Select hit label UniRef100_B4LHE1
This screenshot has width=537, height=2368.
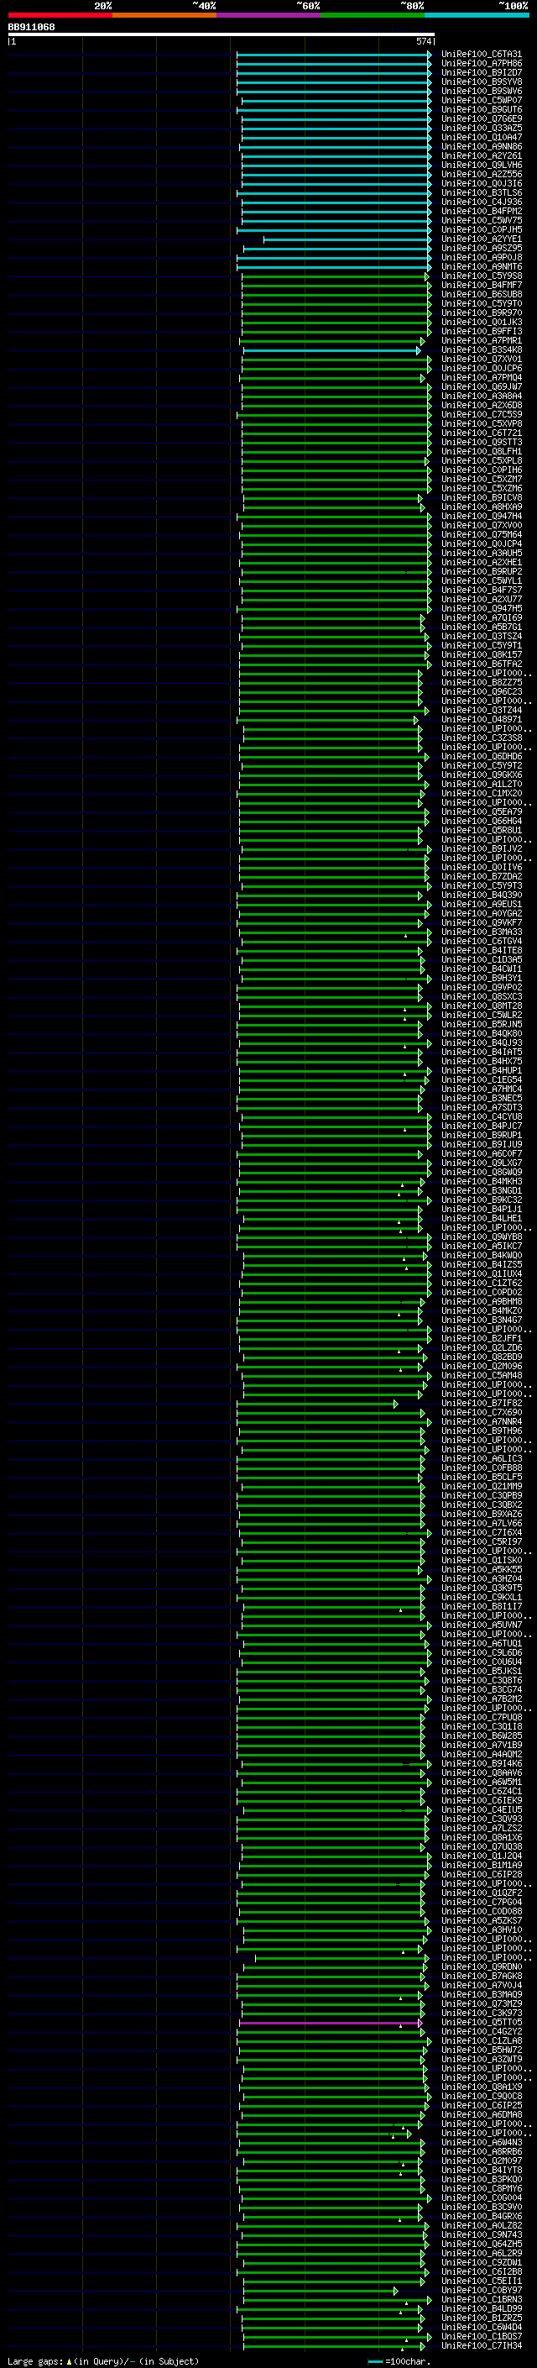pyautogui.click(x=482, y=1218)
